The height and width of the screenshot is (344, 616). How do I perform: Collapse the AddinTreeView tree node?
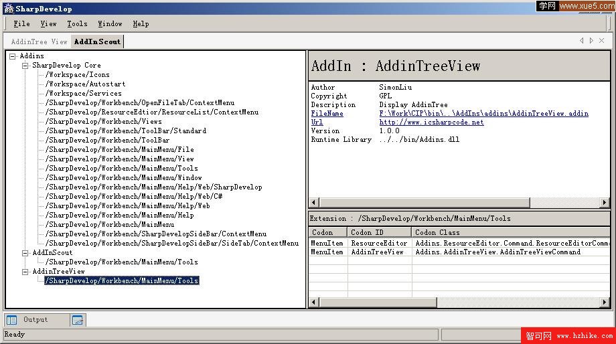(x=25, y=272)
